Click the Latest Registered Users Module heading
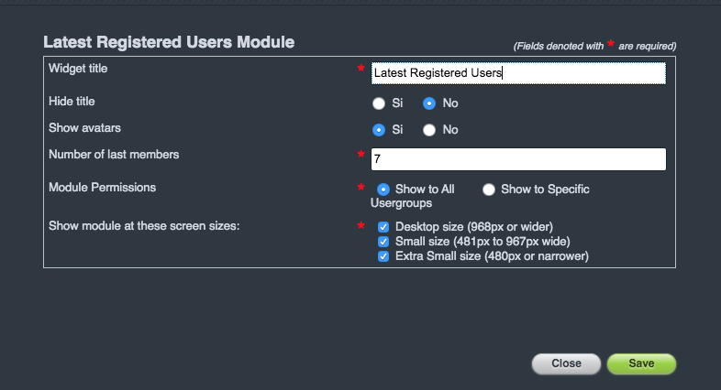 [169, 42]
